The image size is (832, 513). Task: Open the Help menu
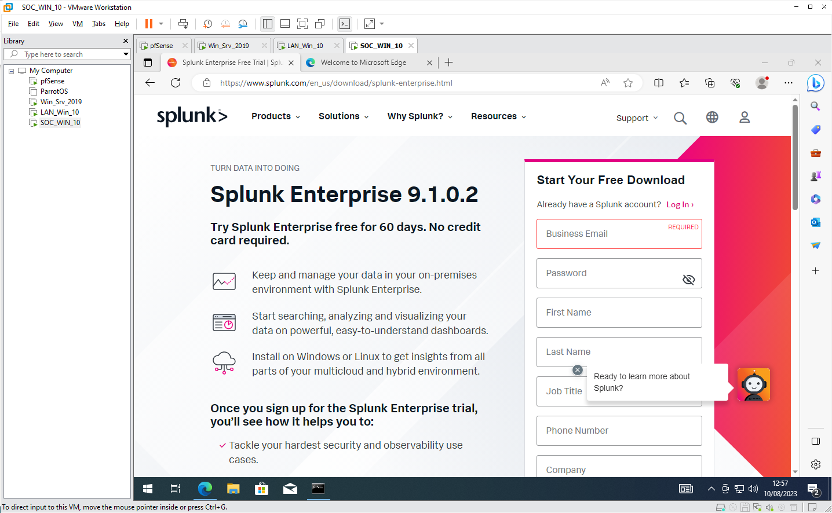(122, 24)
